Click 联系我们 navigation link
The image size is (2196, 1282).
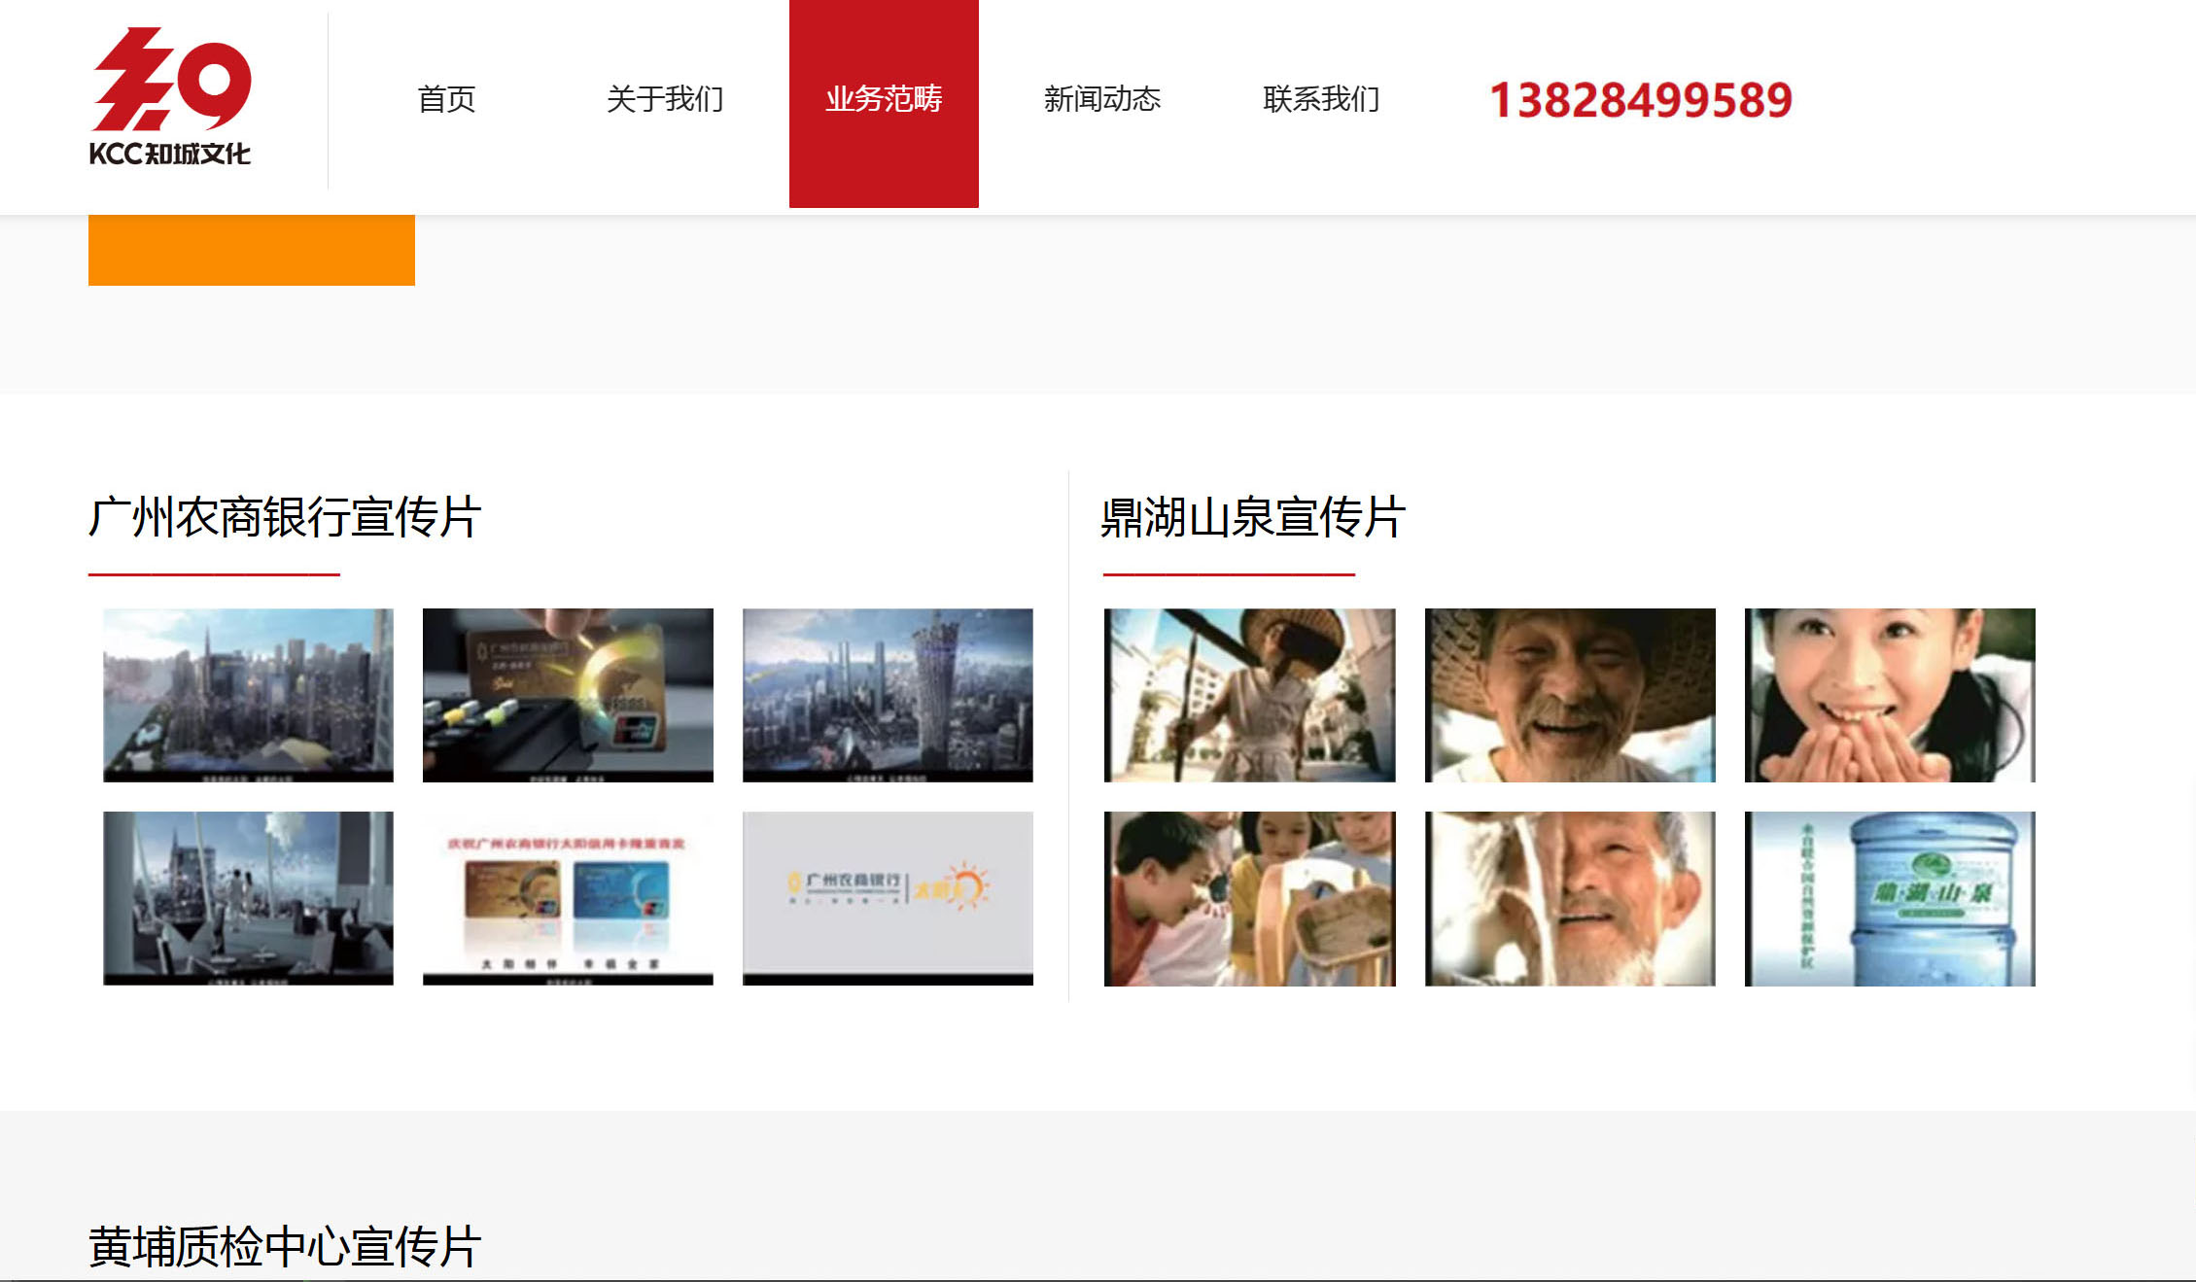[1321, 99]
